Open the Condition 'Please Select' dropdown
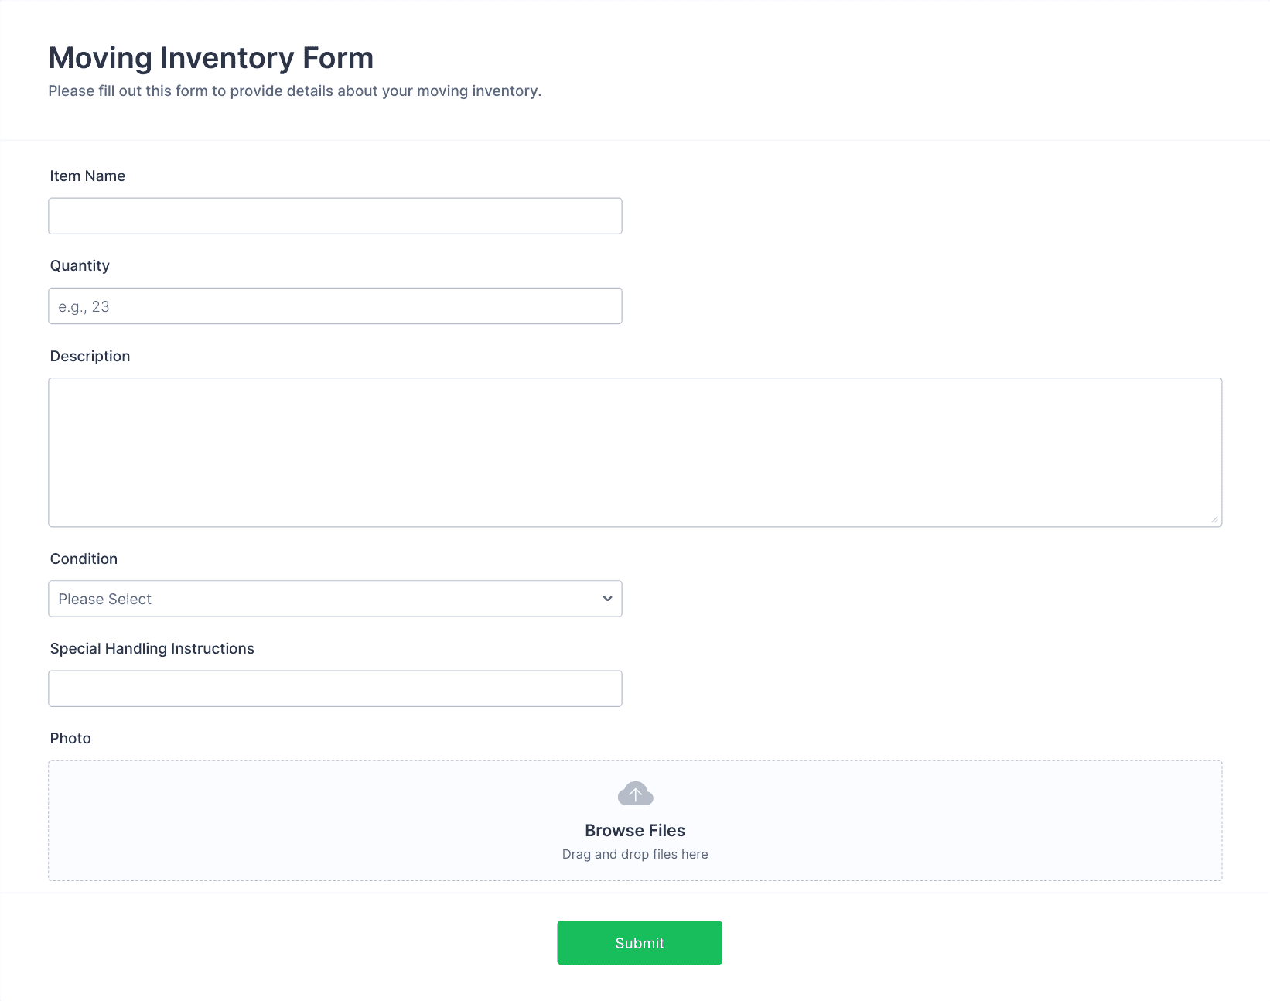The image size is (1270, 1001). click(x=335, y=599)
